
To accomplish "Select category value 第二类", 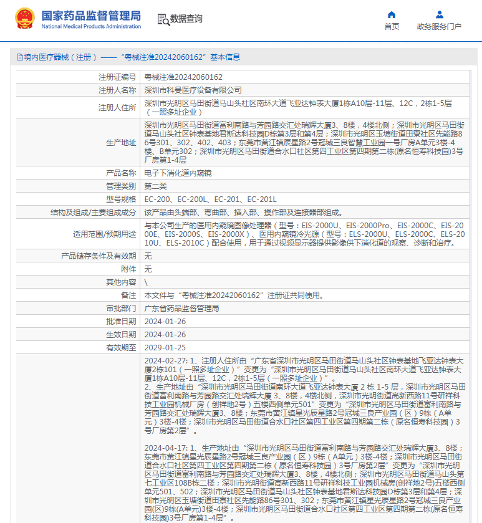I will click(x=155, y=186).
